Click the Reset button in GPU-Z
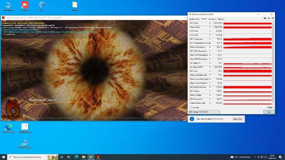 (x=270, y=107)
